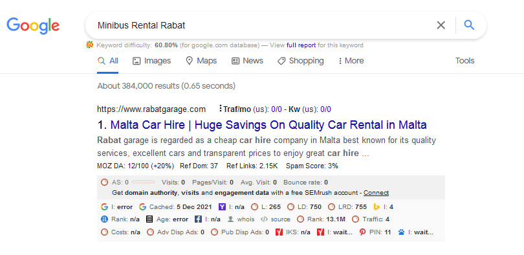Image resolution: width=524 pixels, height=255 pixels.
Task: Click the SEMrush icon beside Costs: n/a
Action: coord(105,232)
